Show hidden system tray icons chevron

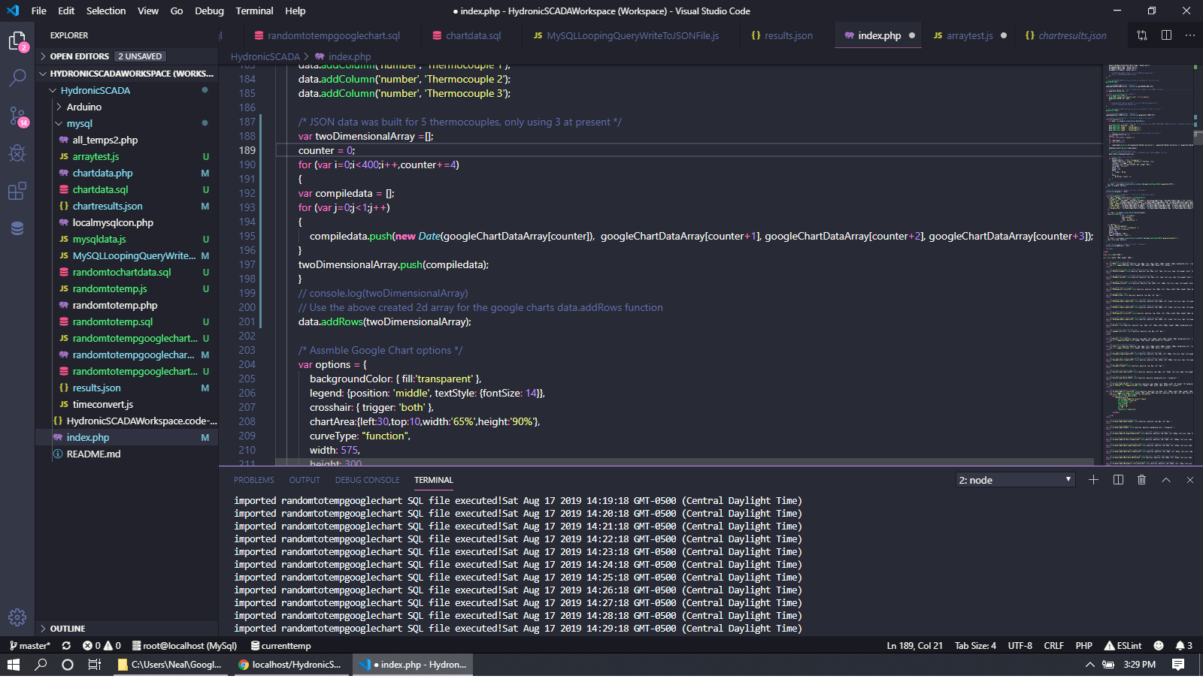[1089, 665]
